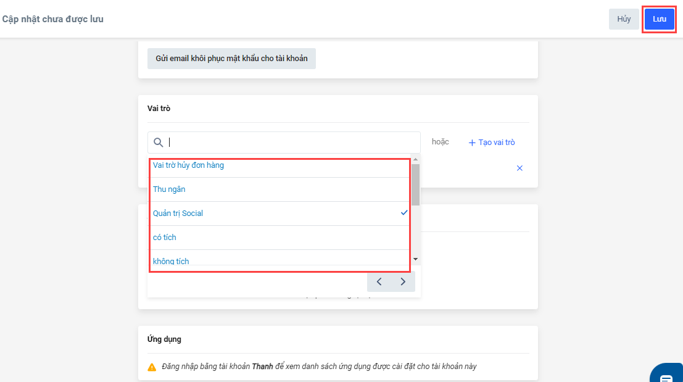Pick the "Thu ngân" role entry

(x=169, y=189)
